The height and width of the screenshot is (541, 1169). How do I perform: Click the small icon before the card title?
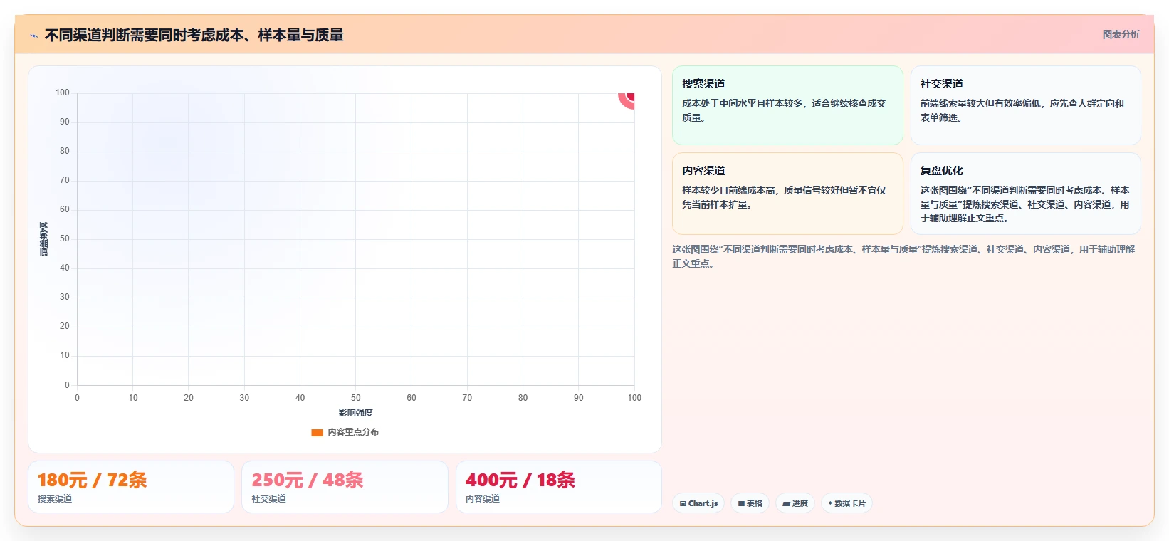coord(33,36)
